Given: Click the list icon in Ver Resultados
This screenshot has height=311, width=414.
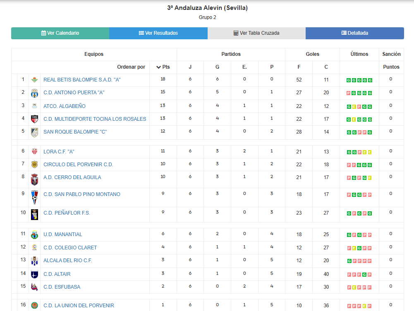Looking at the screenshot, I should (141, 33).
